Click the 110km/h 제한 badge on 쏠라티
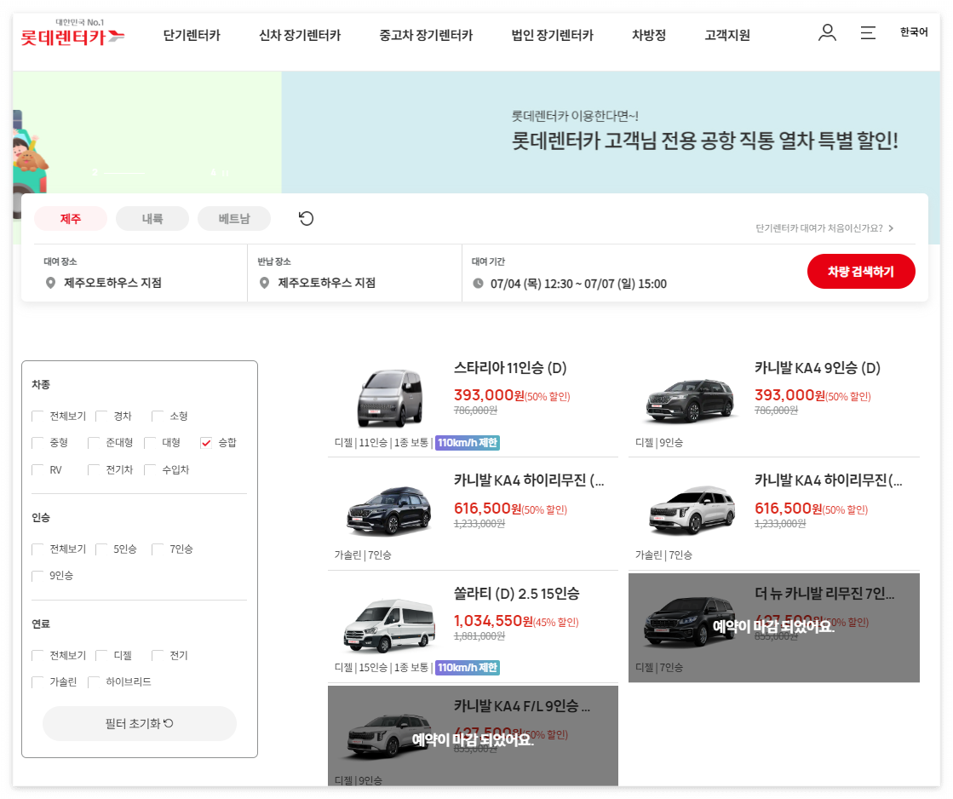The width and height of the screenshot is (953, 799). coord(468,668)
